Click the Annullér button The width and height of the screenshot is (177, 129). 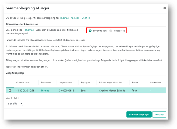point(159,115)
